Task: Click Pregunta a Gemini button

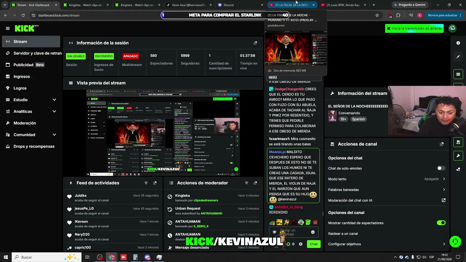Action: tap(409, 5)
